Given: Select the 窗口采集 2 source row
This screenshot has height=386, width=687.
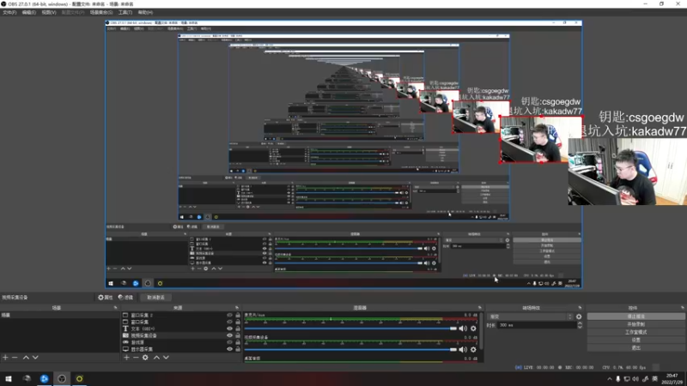Looking at the screenshot, I should coord(181,315).
